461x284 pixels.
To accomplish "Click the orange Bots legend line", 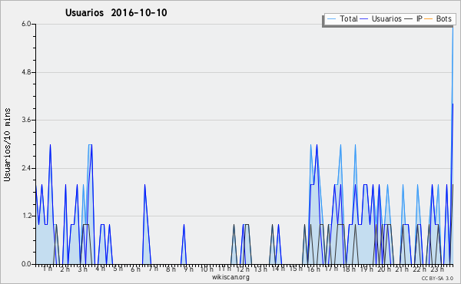I will pyautogui.click(x=429, y=19).
